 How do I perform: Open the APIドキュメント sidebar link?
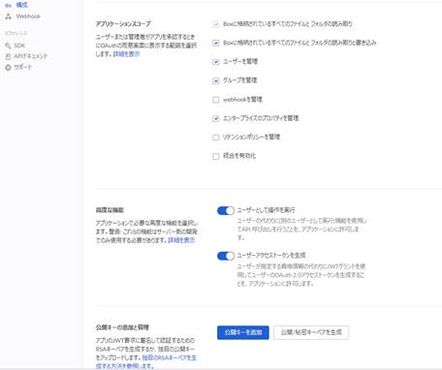(x=31, y=56)
